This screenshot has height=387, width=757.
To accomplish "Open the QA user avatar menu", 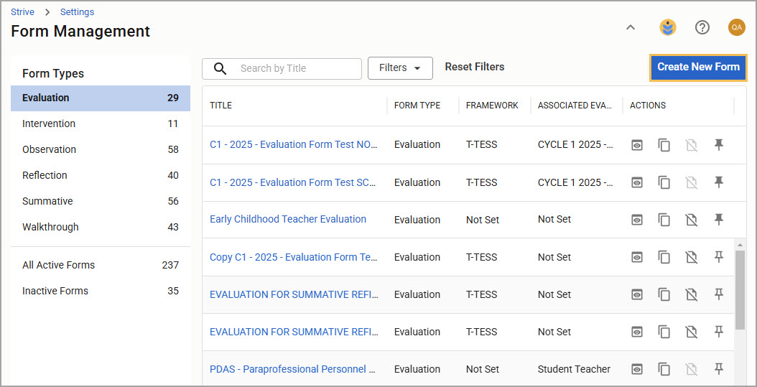I will [x=737, y=27].
